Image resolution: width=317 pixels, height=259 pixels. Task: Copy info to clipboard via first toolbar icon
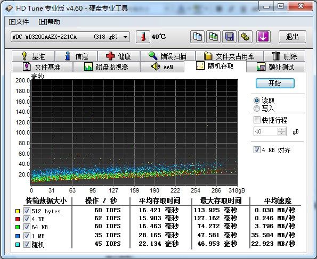tap(197, 37)
